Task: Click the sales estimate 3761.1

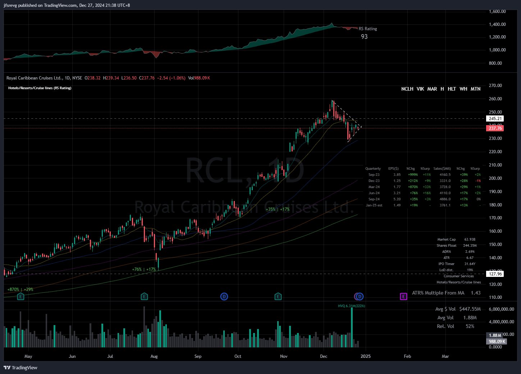Action: [x=445, y=205]
